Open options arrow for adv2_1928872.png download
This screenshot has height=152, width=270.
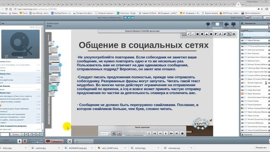pyautogui.click(x=125, y=148)
